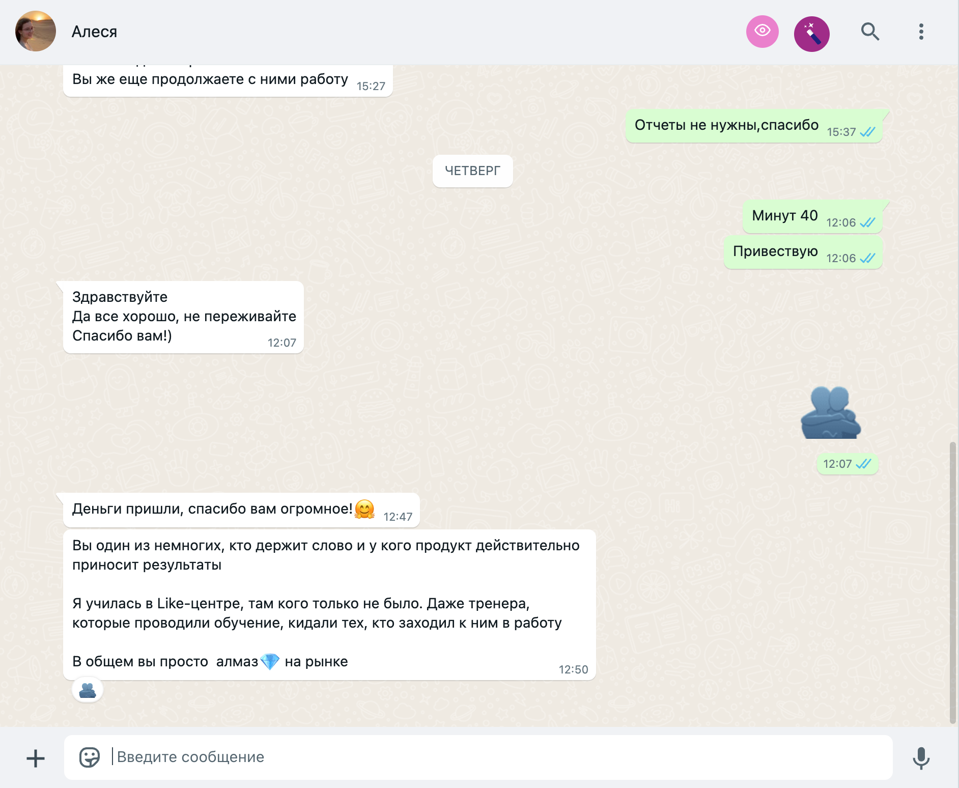Select the Отчеты не нужны,спасибо message
The height and width of the screenshot is (788, 959).
[x=754, y=126]
